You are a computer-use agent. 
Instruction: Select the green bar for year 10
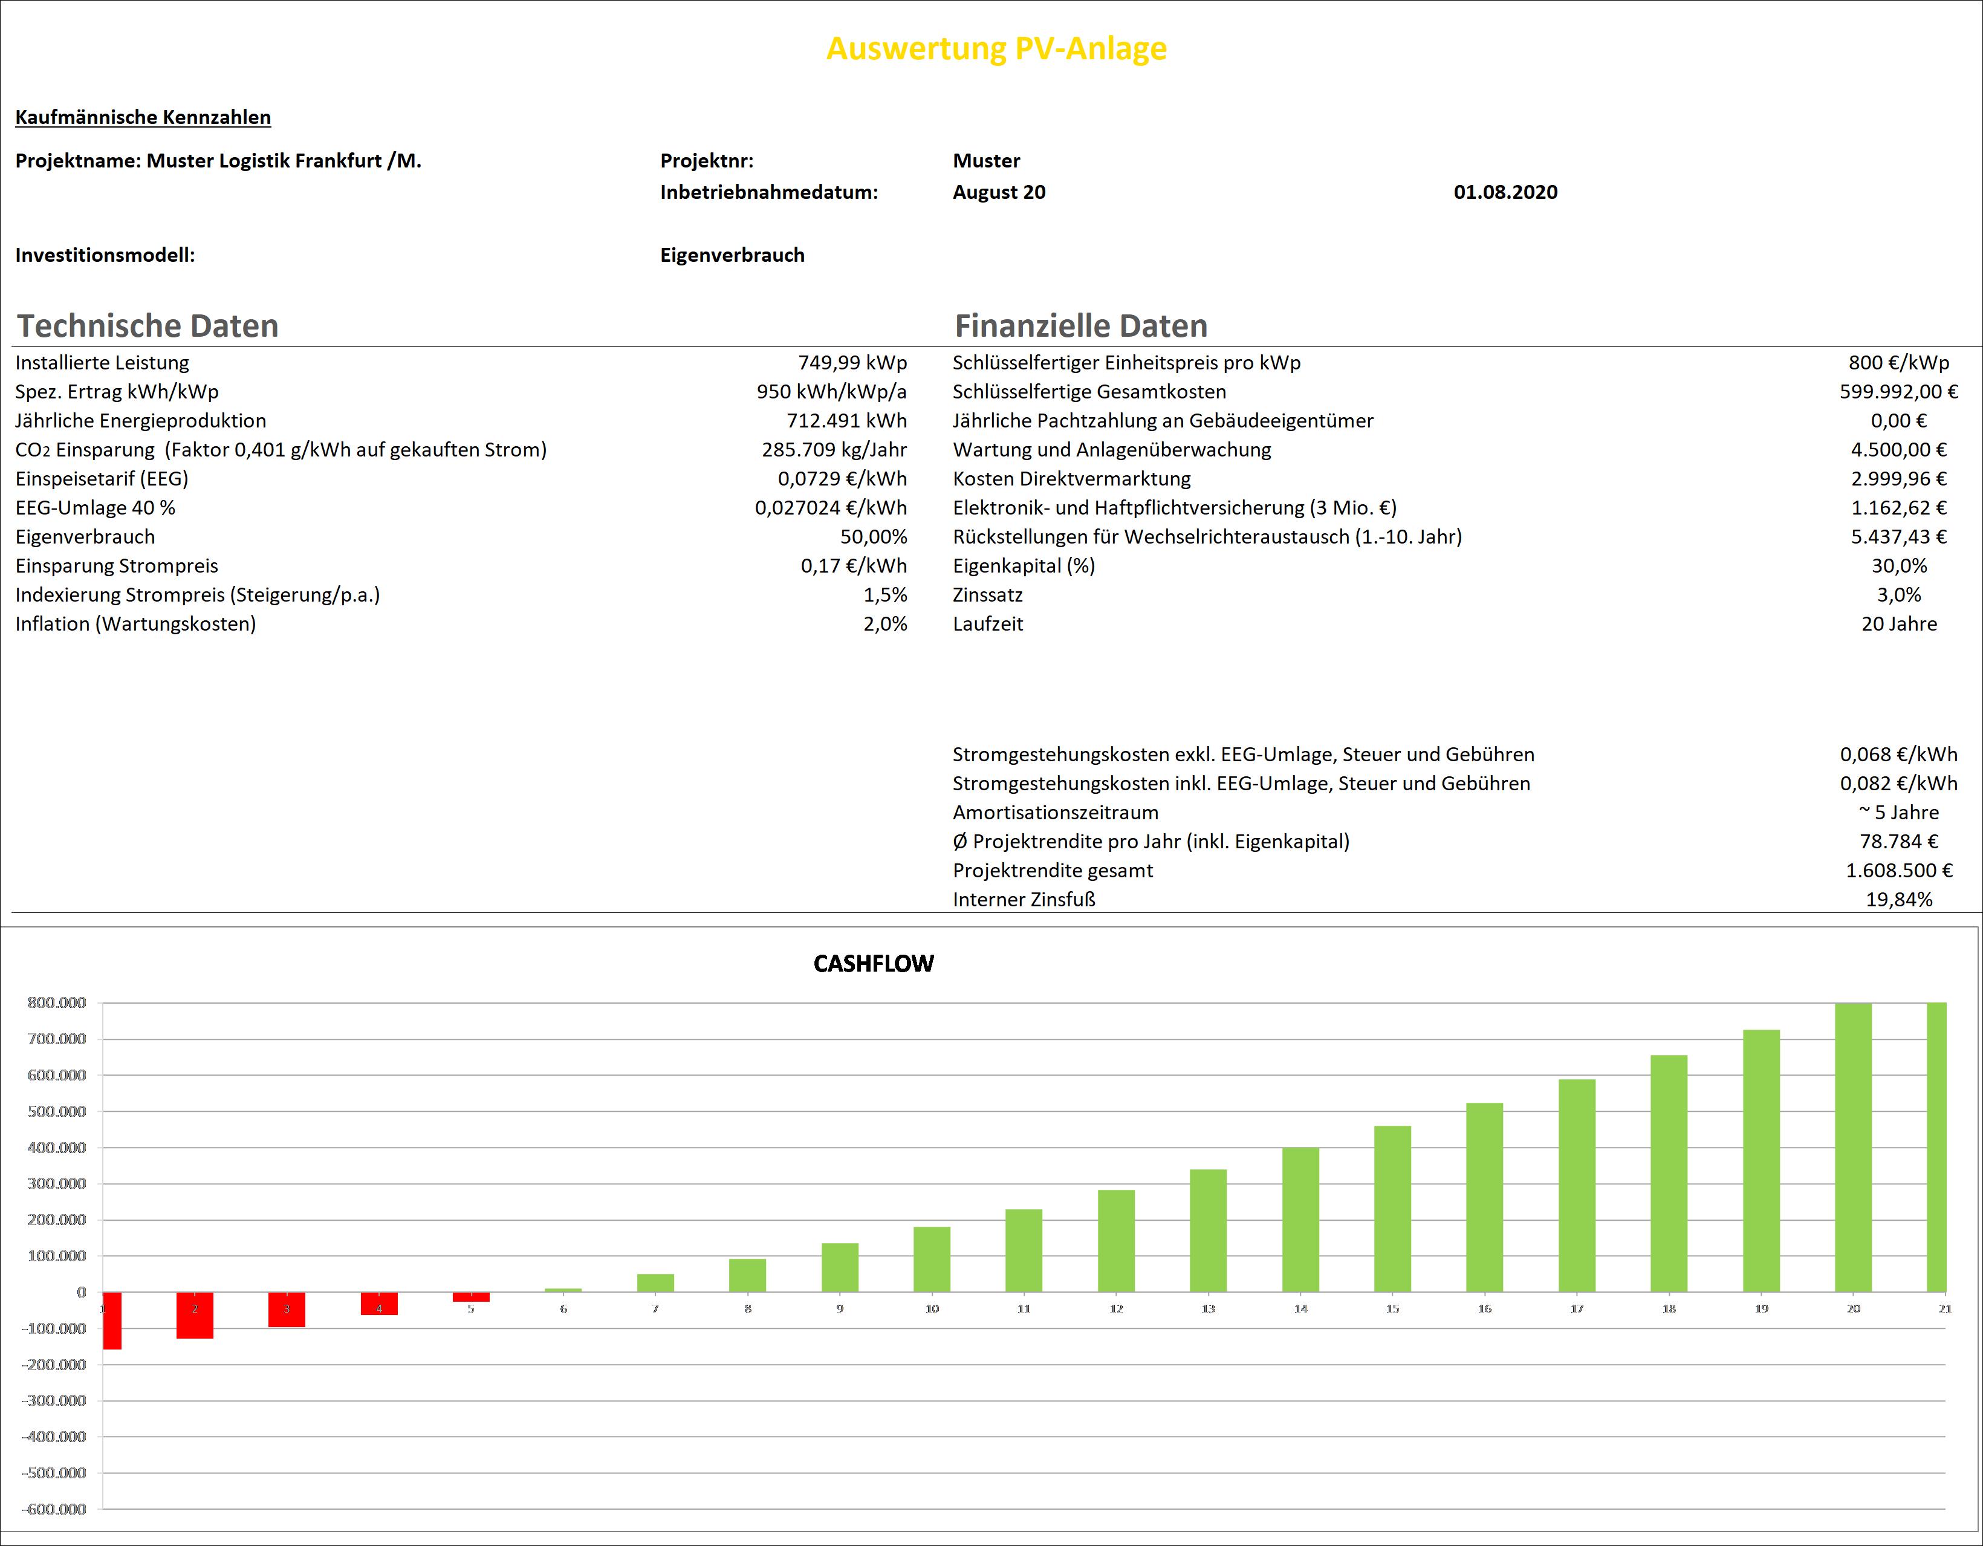pos(932,1259)
